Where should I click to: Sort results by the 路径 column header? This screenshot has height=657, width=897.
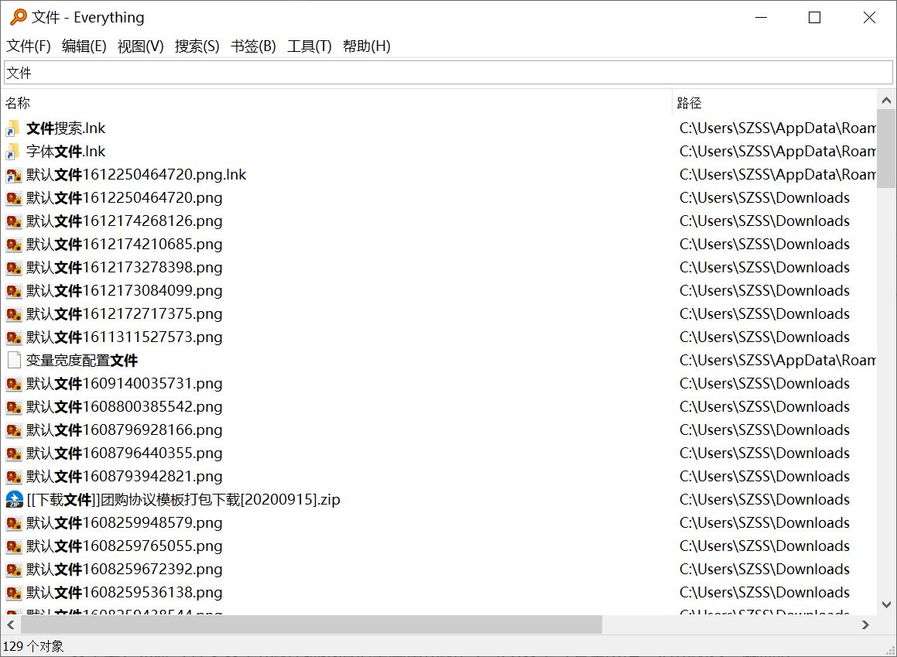click(x=689, y=103)
